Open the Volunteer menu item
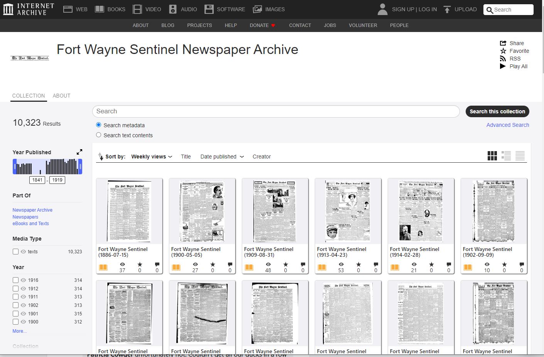The image size is (544, 357). (363, 25)
